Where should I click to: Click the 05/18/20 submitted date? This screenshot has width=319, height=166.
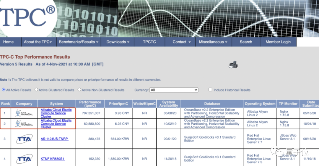310,113
